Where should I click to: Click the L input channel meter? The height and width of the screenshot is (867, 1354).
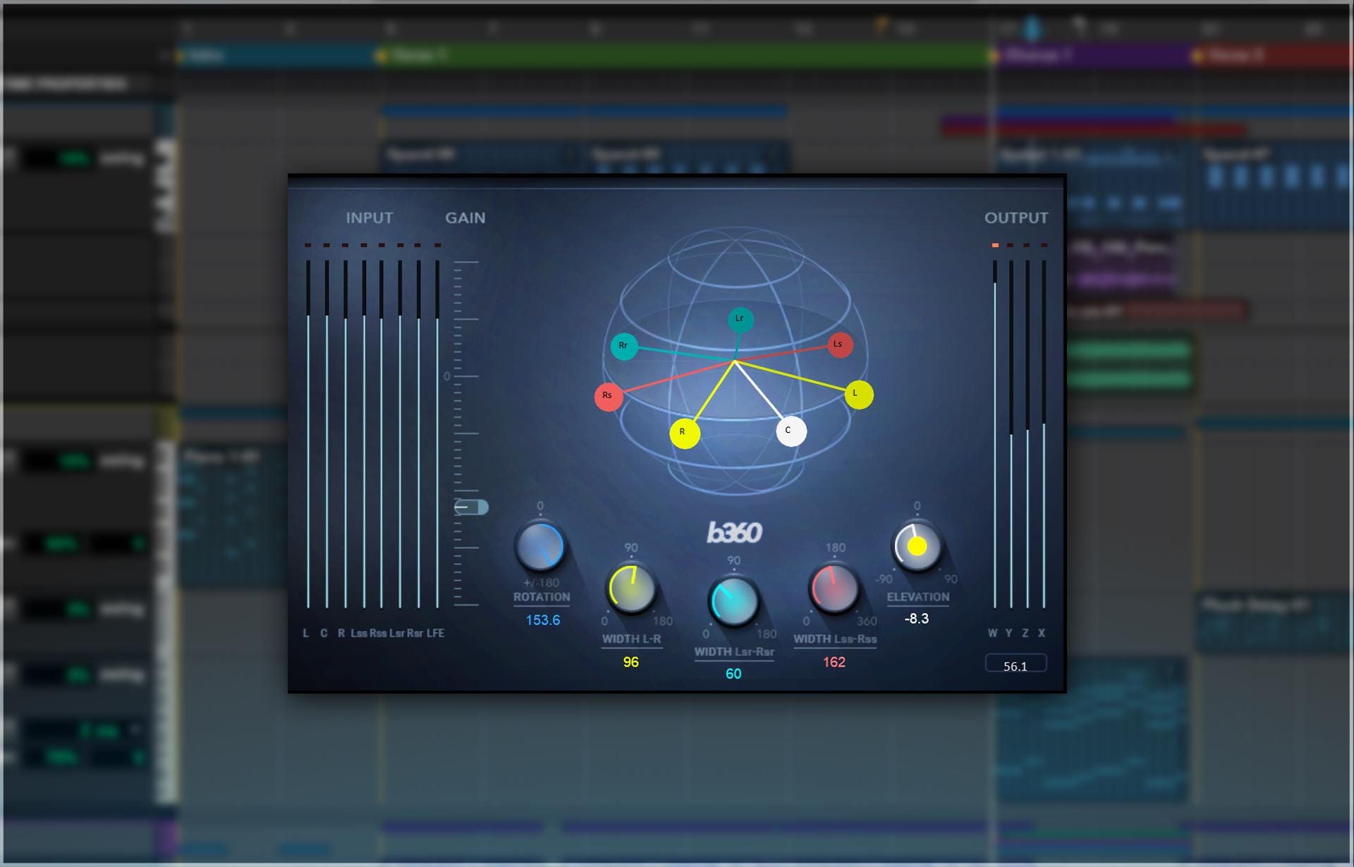[x=308, y=433]
